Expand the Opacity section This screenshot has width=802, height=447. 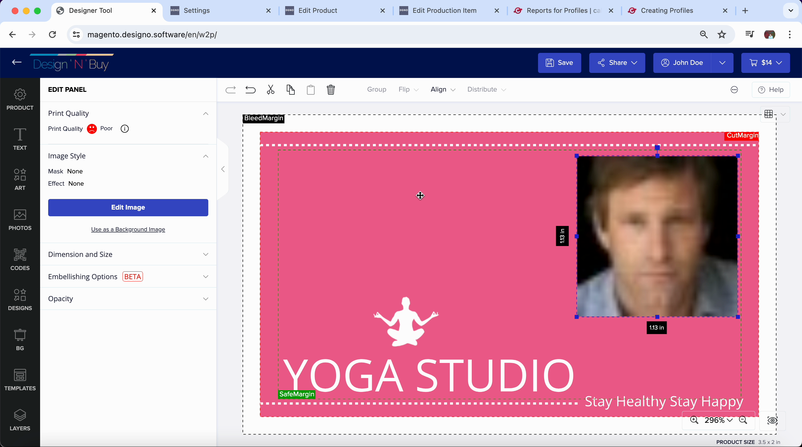tap(128, 299)
